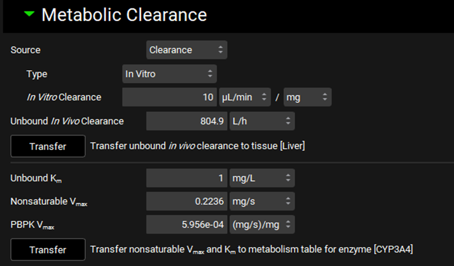454x266 pixels.
Task: Click the PBPK Vmax value field
Action: pos(186,225)
